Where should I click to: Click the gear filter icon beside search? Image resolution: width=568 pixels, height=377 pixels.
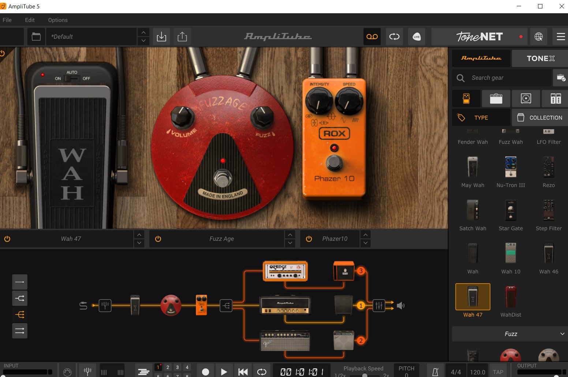click(x=561, y=78)
